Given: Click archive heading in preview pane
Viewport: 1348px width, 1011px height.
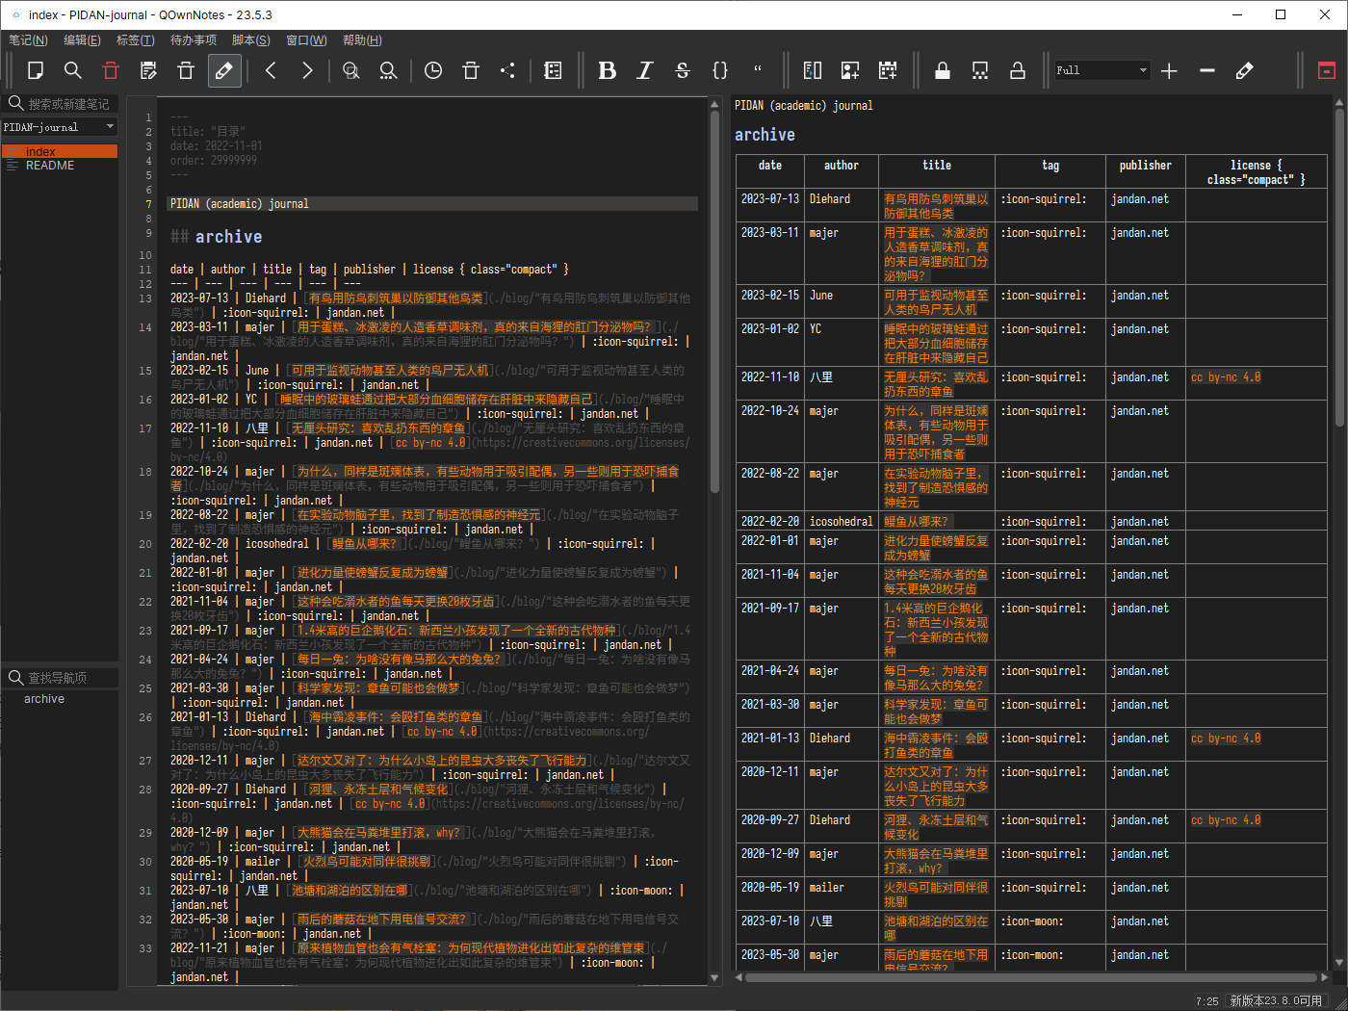Looking at the screenshot, I should pos(765,135).
